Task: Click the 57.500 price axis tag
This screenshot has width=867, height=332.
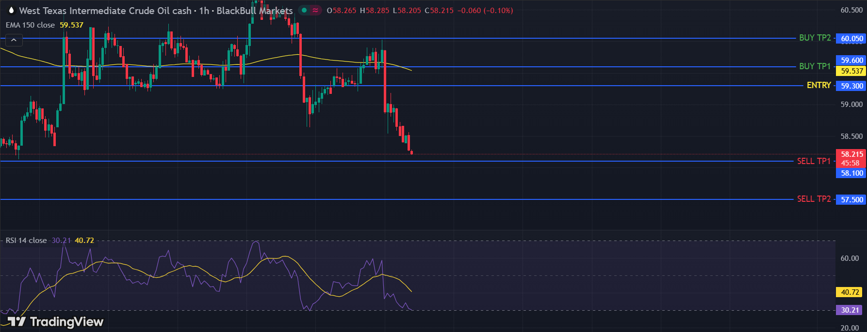Action: pyautogui.click(x=851, y=199)
